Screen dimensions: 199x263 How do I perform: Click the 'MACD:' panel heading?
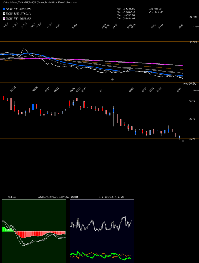[x=12, y=197]
